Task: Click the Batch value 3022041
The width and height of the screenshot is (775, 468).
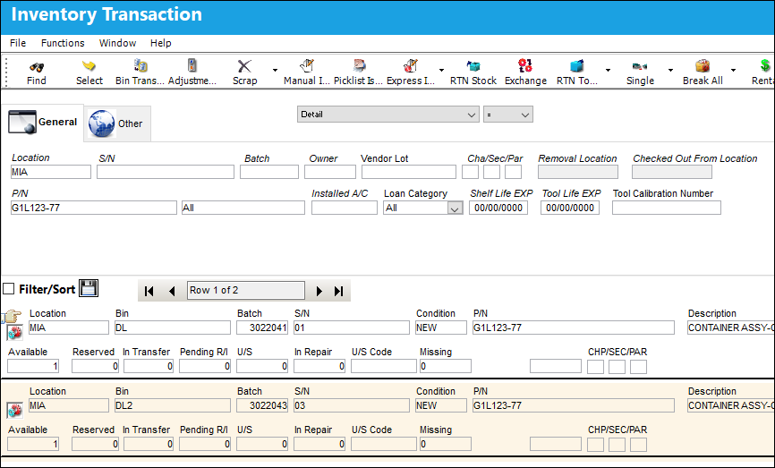Action: coord(262,328)
